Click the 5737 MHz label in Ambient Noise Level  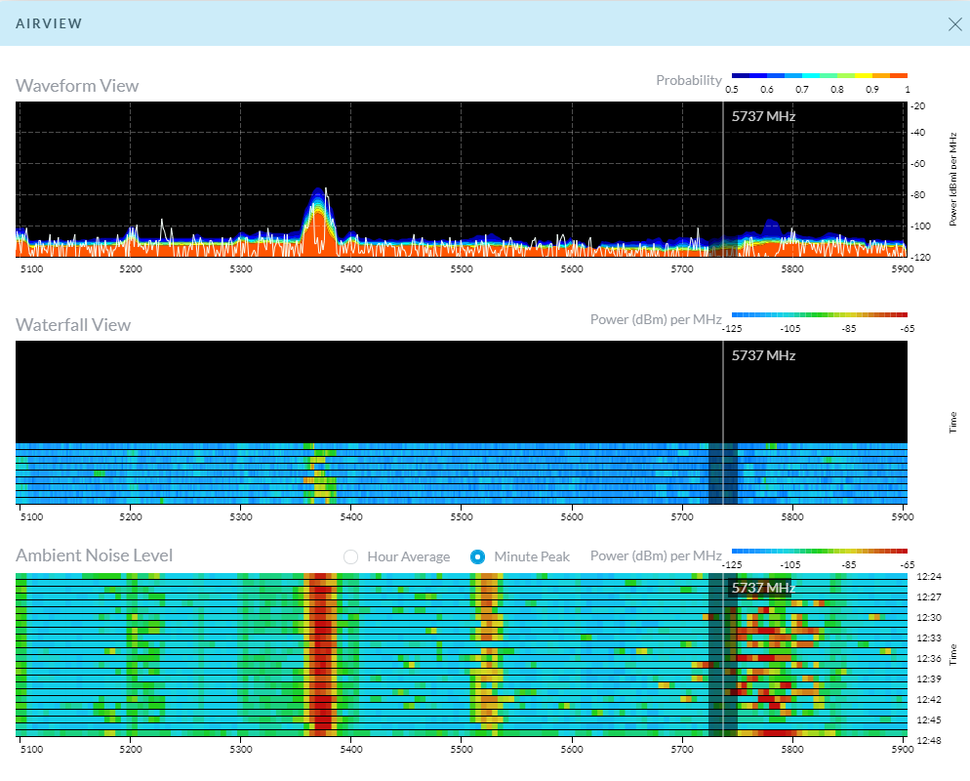(x=763, y=588)
